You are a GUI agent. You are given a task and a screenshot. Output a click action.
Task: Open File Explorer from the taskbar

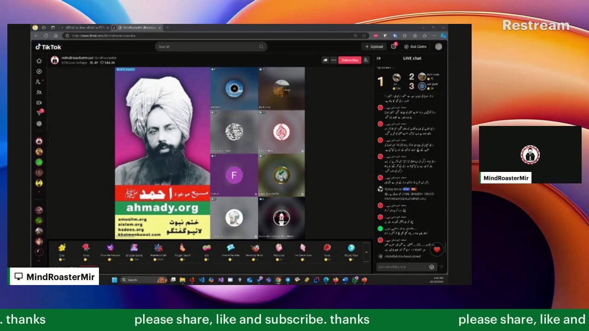coord(182,280)
